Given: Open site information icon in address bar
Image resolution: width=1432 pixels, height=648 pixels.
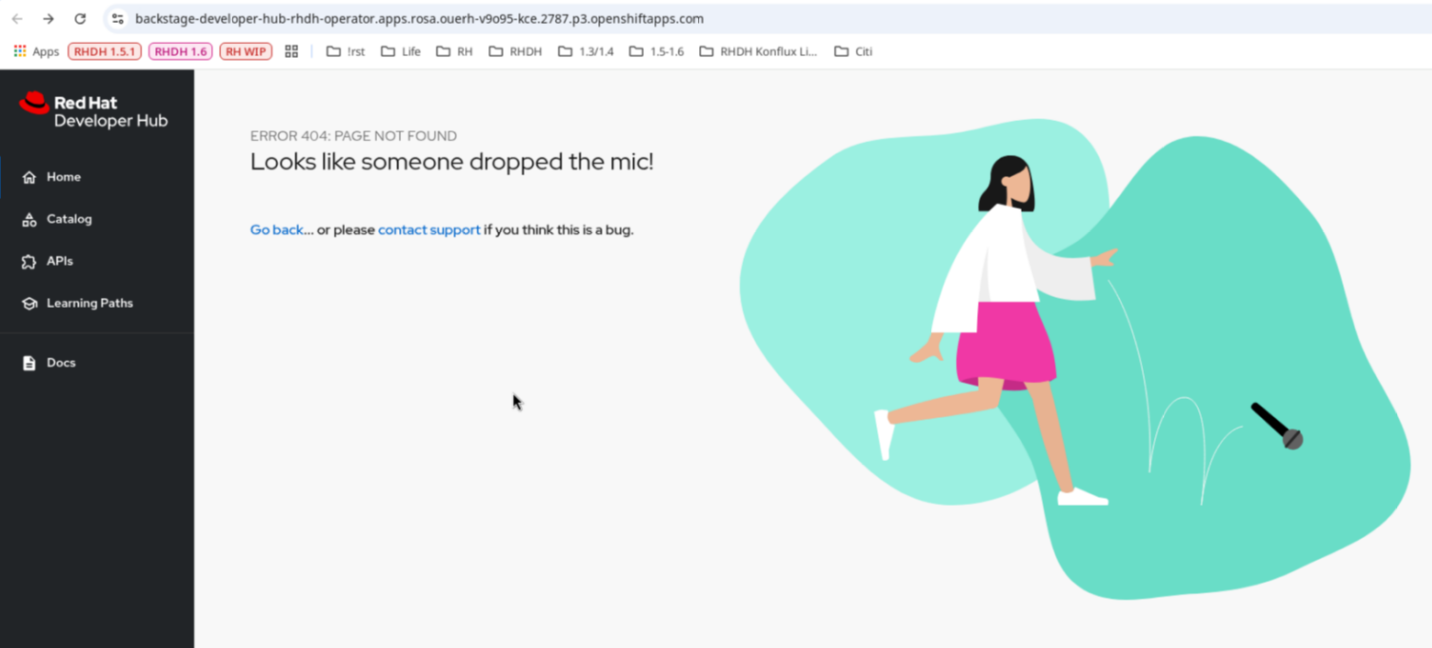Looking at the screenshot, I should click(117, 18).
